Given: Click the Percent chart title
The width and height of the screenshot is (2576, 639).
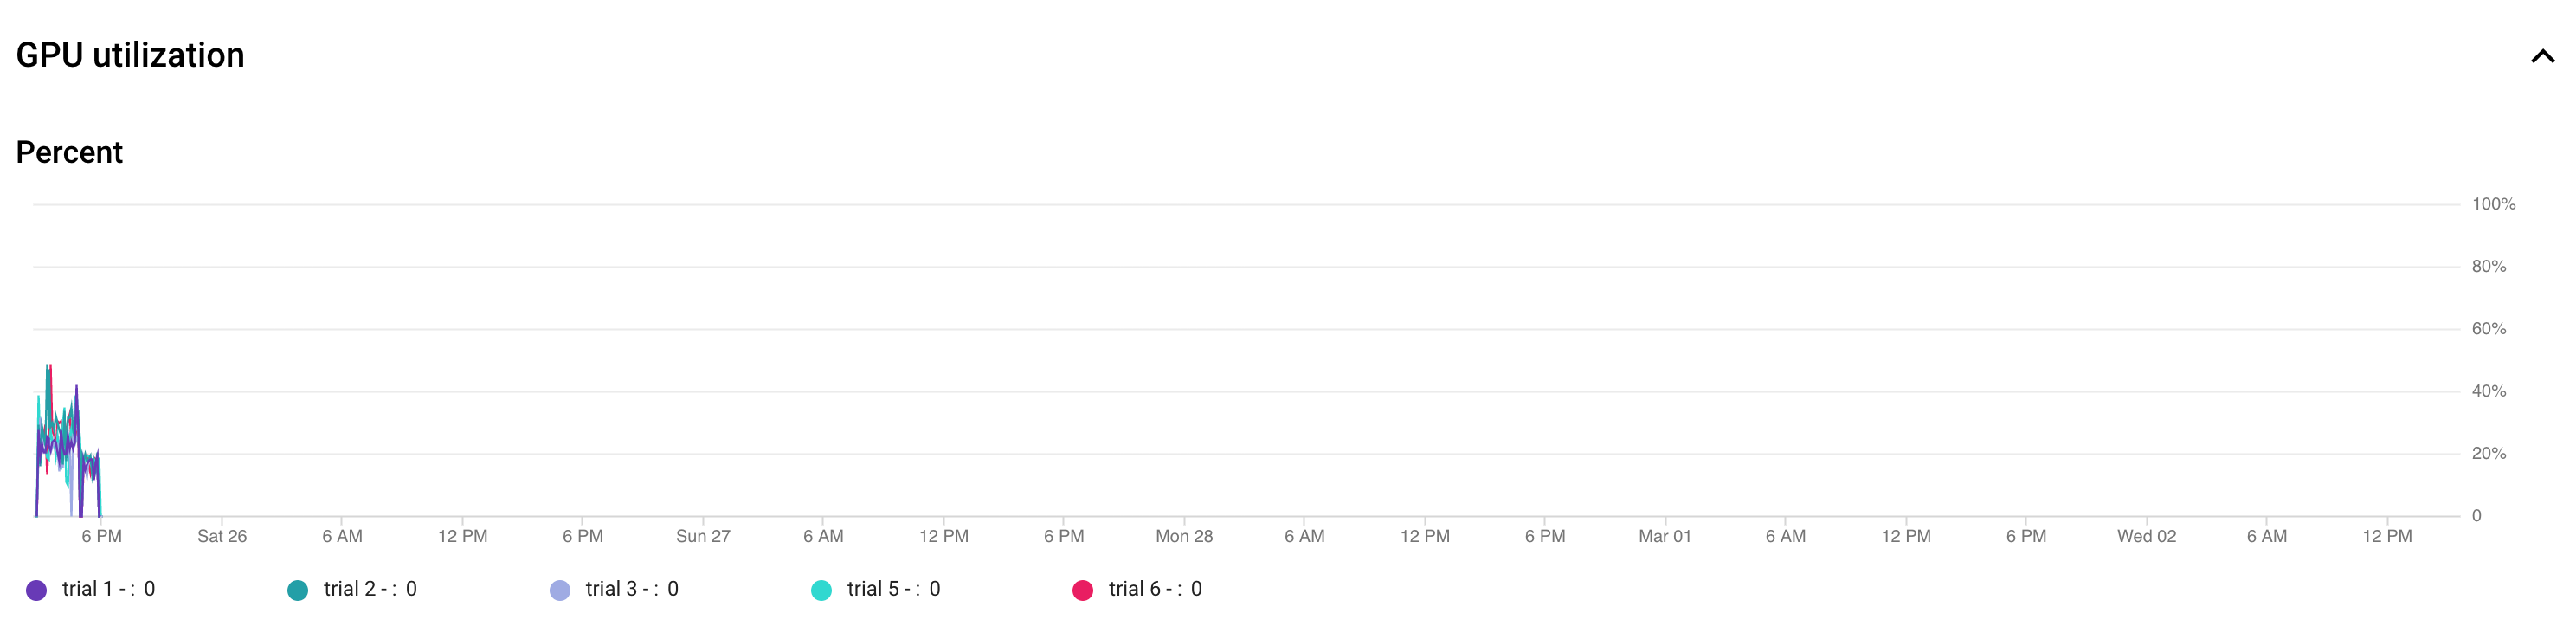Looking at the screenshot, I should click(x=69, y=152).
